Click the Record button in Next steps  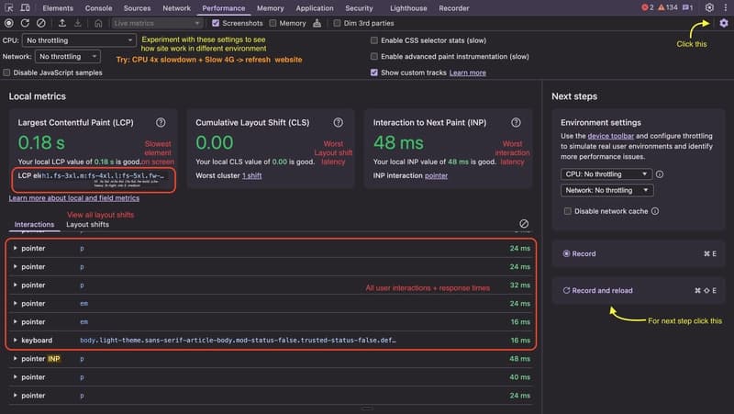639,253
